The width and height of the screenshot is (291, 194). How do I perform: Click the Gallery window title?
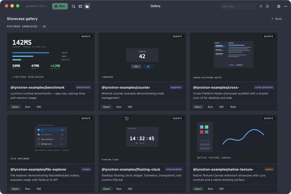click(x=155, y=6)
